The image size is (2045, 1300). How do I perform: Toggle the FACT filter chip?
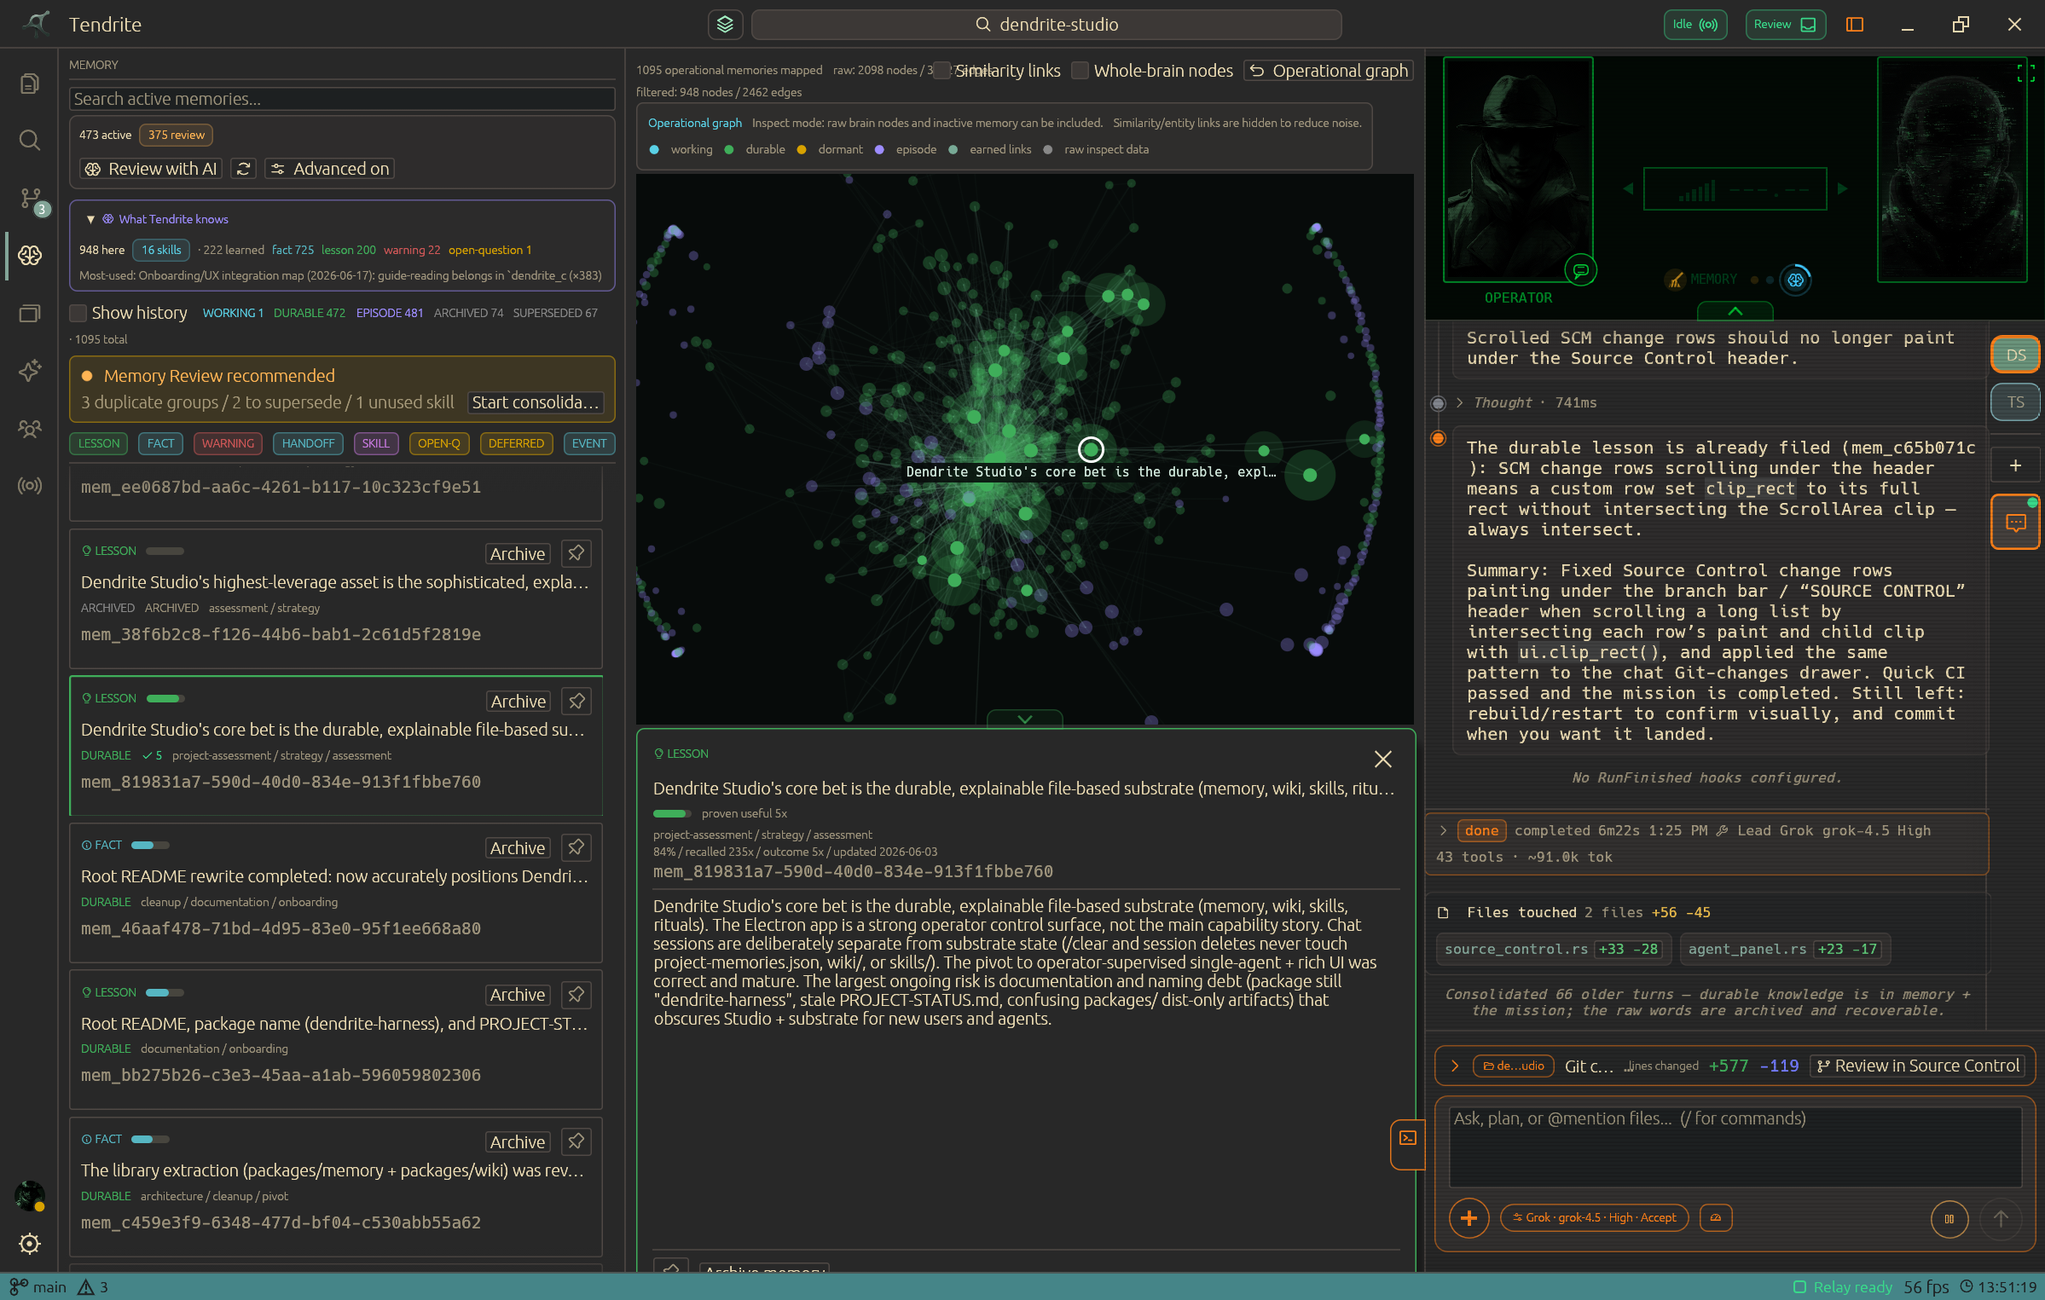tap(160, 443)
